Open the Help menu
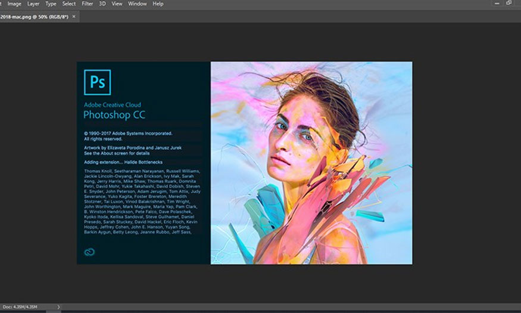 (x=158, y=4)
